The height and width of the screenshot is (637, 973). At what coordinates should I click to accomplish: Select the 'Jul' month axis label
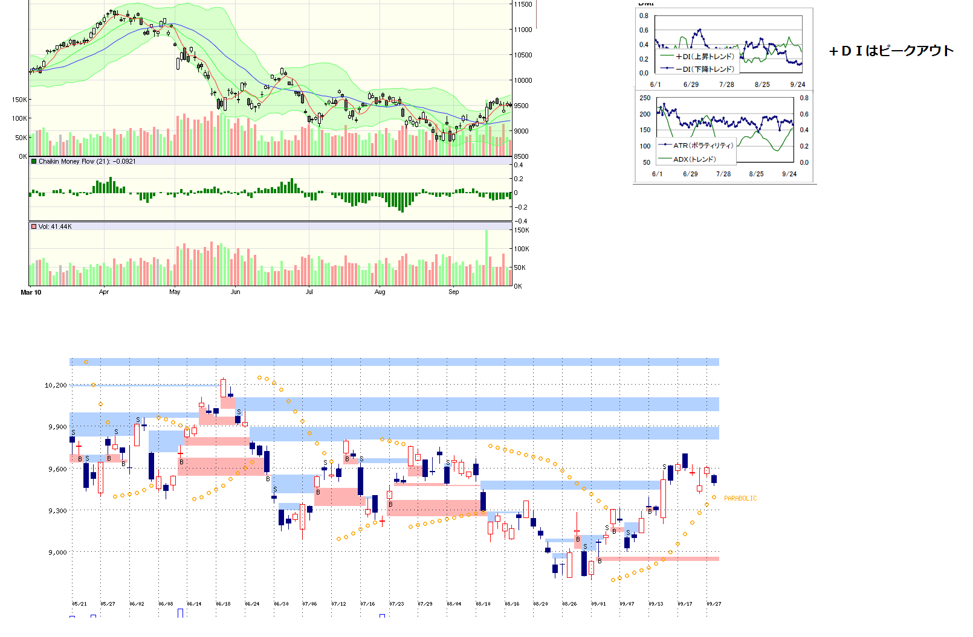(x=309, y=292)
